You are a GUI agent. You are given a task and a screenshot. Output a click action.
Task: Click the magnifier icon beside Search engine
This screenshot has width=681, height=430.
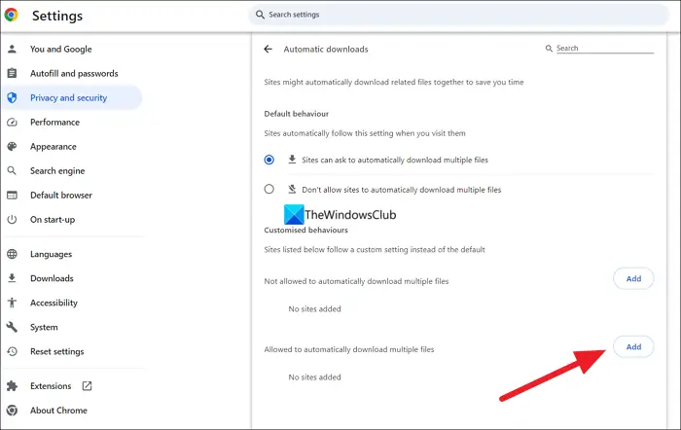[12, 170]
